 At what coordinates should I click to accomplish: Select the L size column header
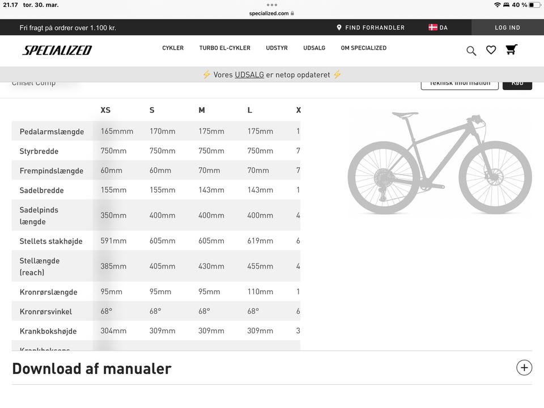pos(249,110)
